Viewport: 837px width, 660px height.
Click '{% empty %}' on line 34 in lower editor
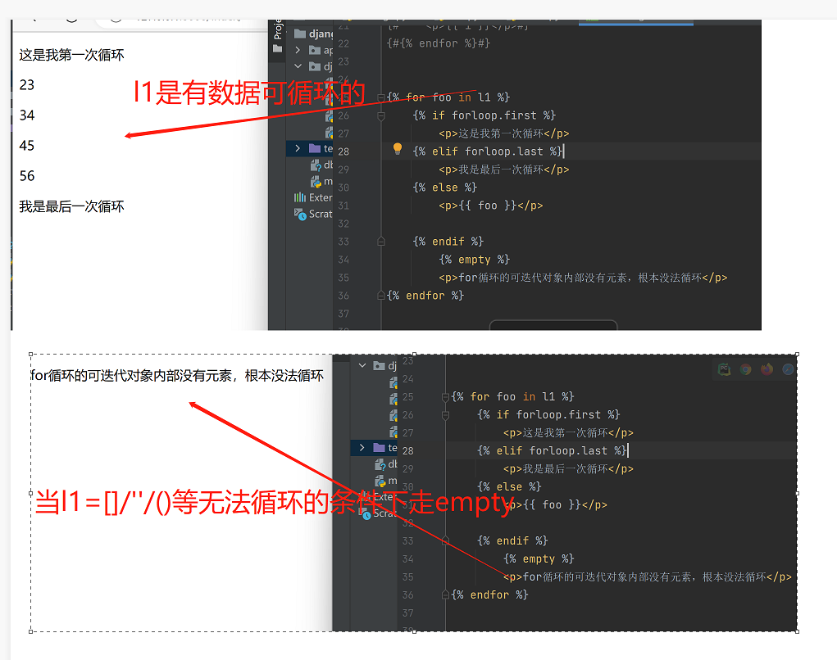coord(539,558)
